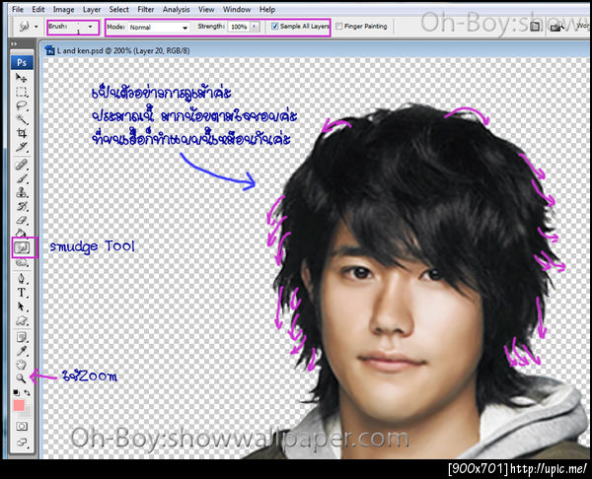Swap foreground and background colors
The height and width of the screenshot is (479, 592).
tap(27, 392)
